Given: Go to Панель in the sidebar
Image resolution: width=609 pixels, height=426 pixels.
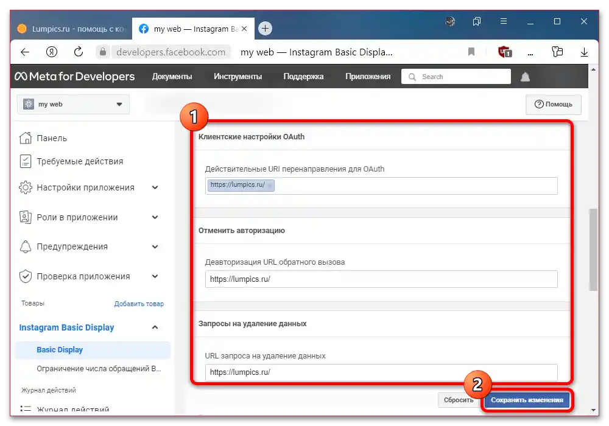Looking at the screenshot, I should 52,138.
